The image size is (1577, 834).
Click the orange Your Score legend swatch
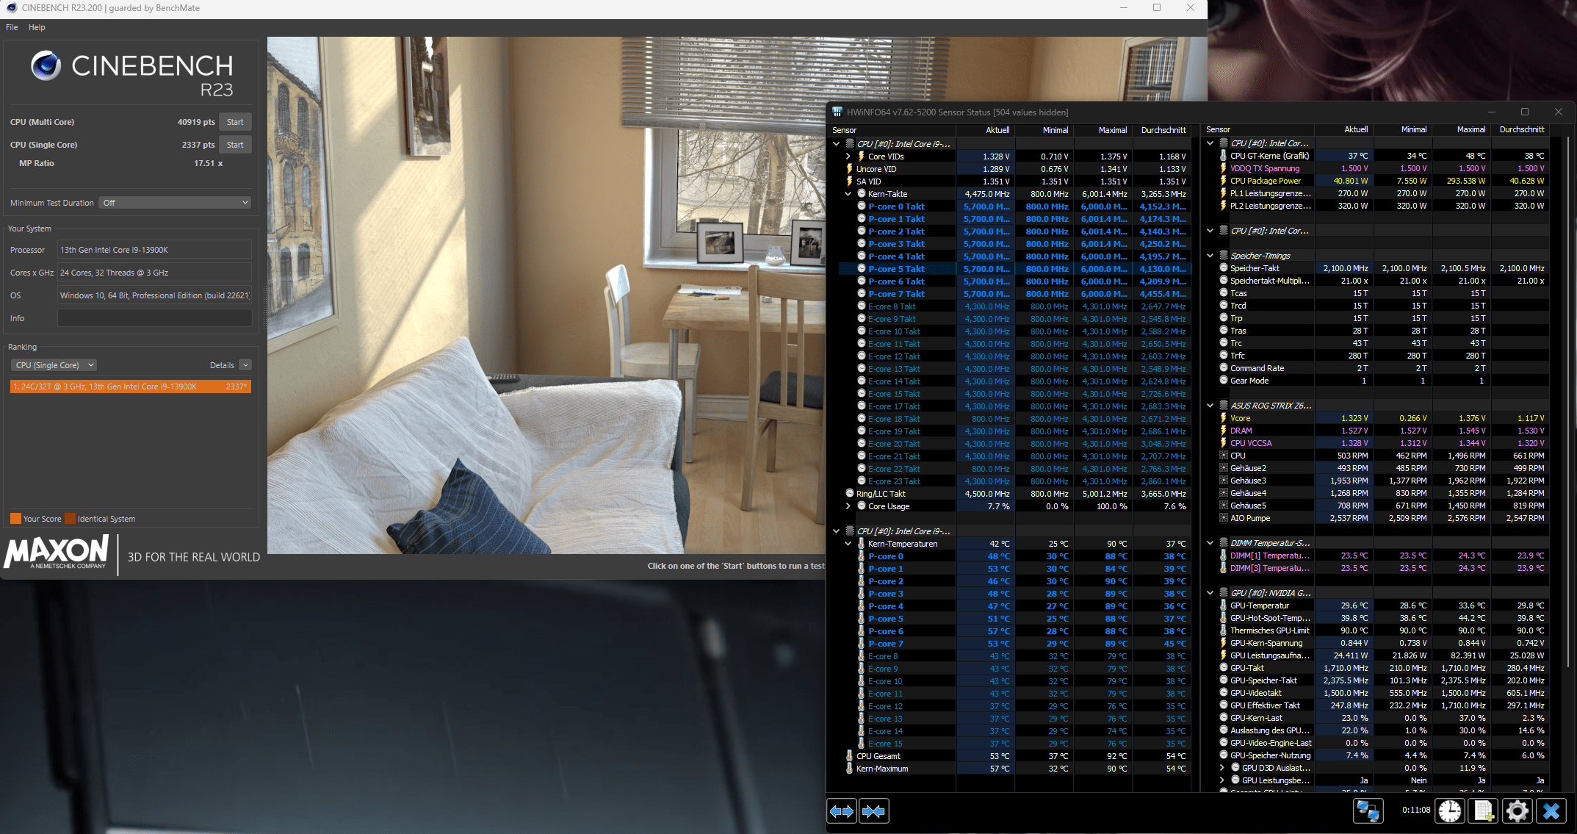[15, 519]
